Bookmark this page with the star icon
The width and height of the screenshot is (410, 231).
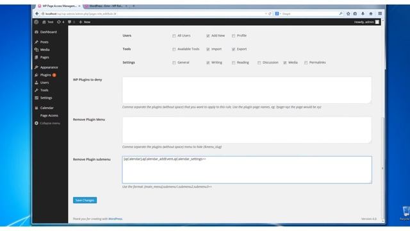[348, 13]
